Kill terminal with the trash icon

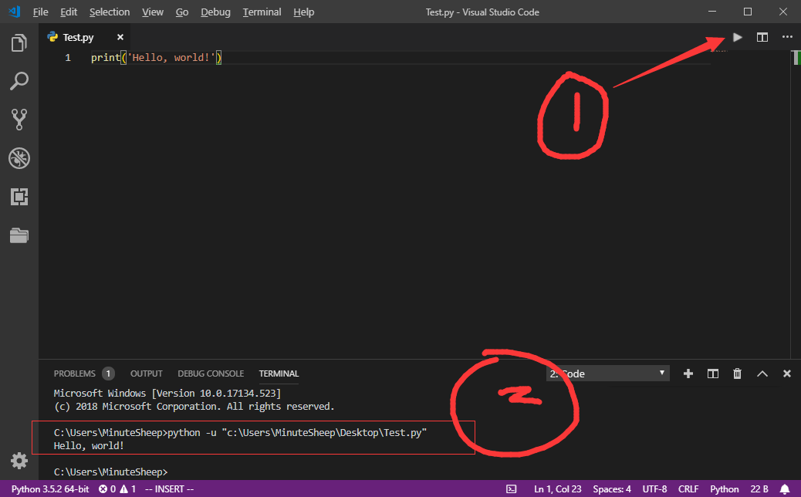pyautogui.click(x=737, y=374)
